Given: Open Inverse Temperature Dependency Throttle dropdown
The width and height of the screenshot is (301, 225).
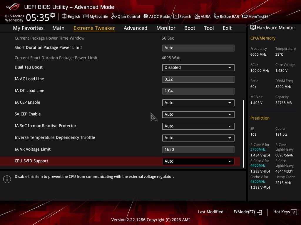Looking at the screenshot, I should (x=198, y=138).
